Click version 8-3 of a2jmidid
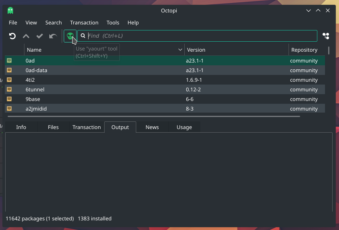The height and width of the screenshot is (230, 339). click(190, 109)
